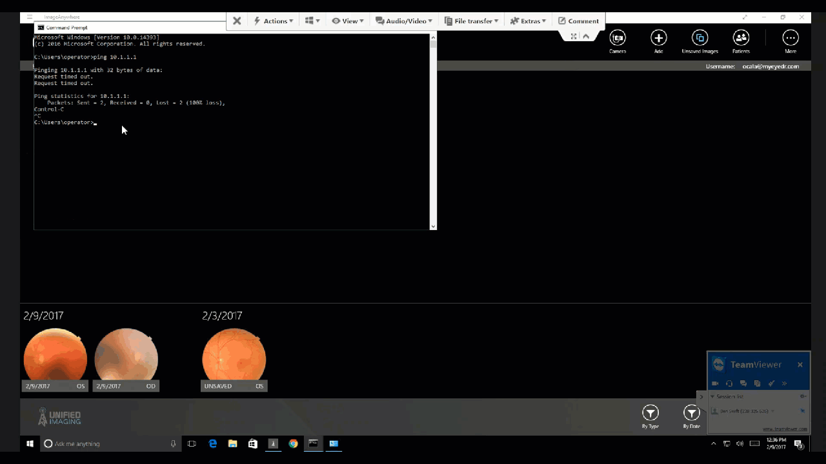
Task: Open the Patients icon
Action: pyautogui.click(x=741, y=38)
